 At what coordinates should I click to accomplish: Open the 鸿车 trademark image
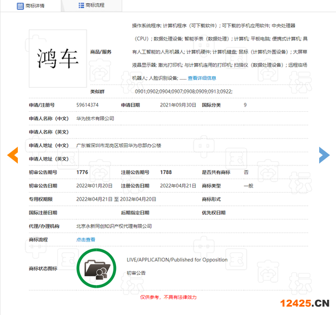tap(58, 58)
